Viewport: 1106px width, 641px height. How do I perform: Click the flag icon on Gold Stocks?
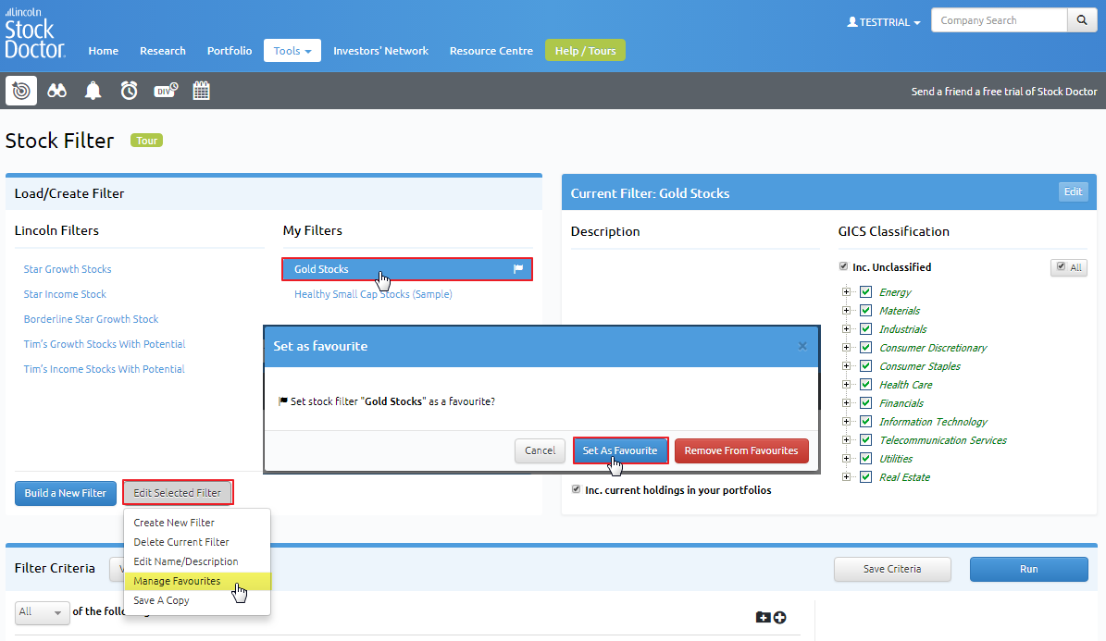(518, 268)
